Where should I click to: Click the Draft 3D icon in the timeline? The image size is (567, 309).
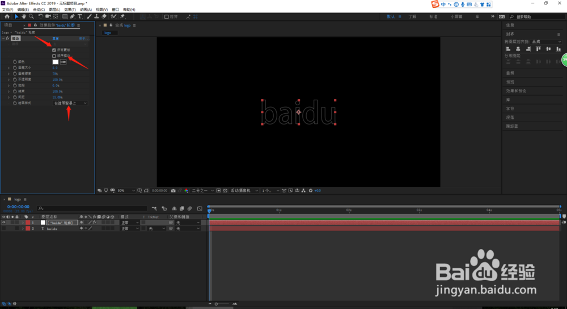[164, 208]
